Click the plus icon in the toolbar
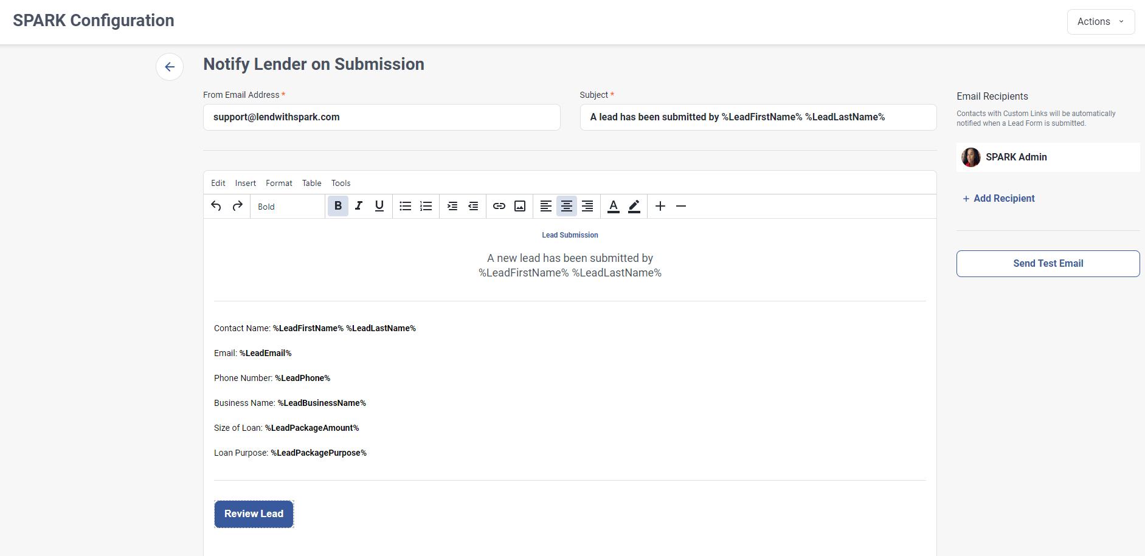Image resolution: width=1145 pixels, height=556 pixels. click(x=660, y=206)
